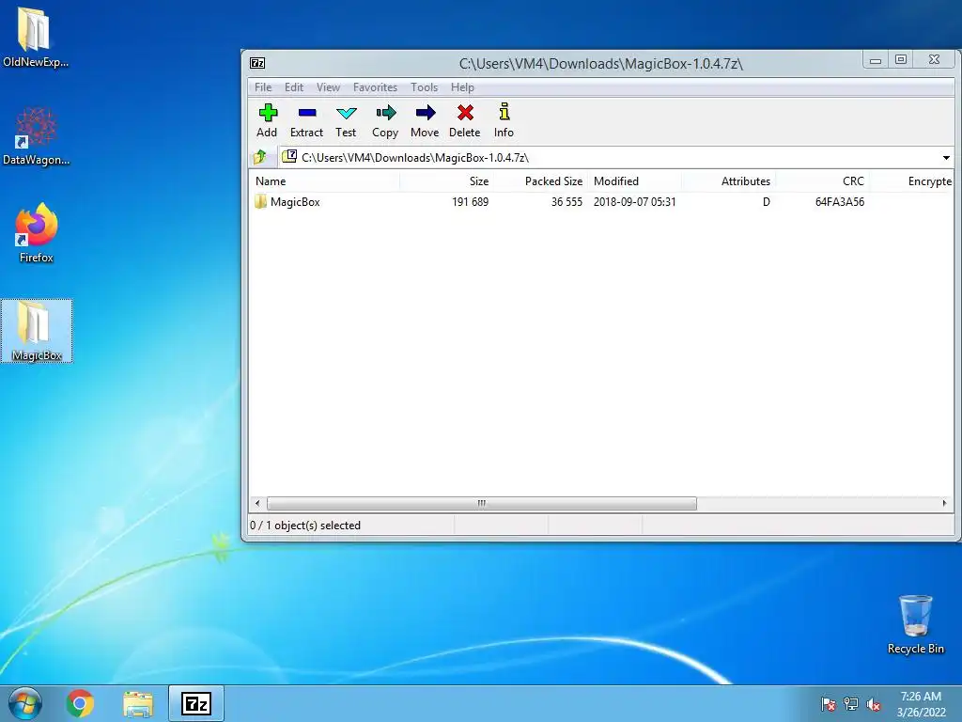
Task: Choose the Move toolbar icon
Action: pos(425,119)
